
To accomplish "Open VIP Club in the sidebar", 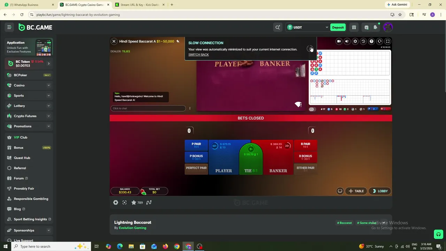I will click(29, 137).
